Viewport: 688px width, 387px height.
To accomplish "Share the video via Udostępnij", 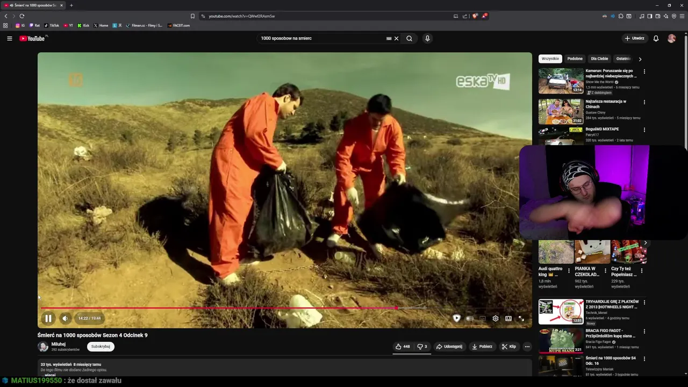I will (x=449, y=347).
